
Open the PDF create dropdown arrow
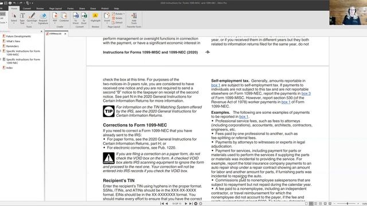[55, 23]
